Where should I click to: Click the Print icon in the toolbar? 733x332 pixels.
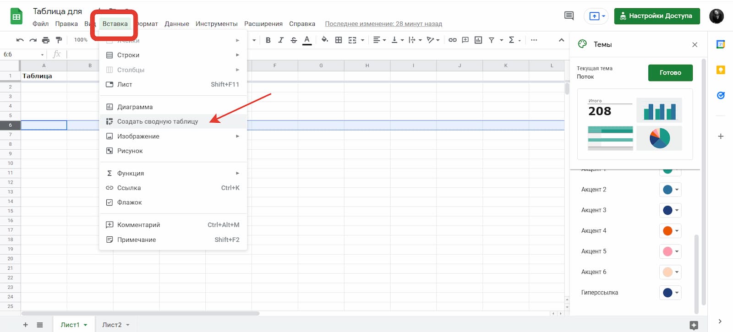click(46, 40)
